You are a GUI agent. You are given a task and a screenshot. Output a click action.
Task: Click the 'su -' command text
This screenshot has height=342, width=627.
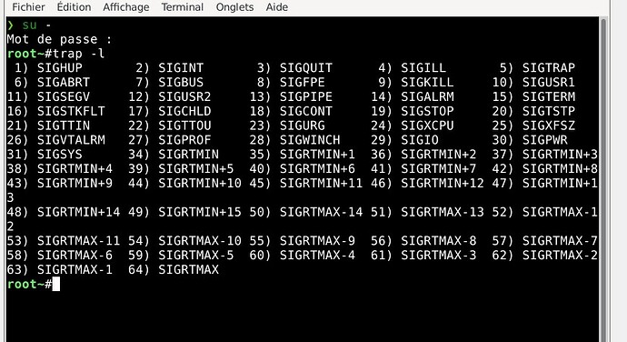click(x=36, y=25)
